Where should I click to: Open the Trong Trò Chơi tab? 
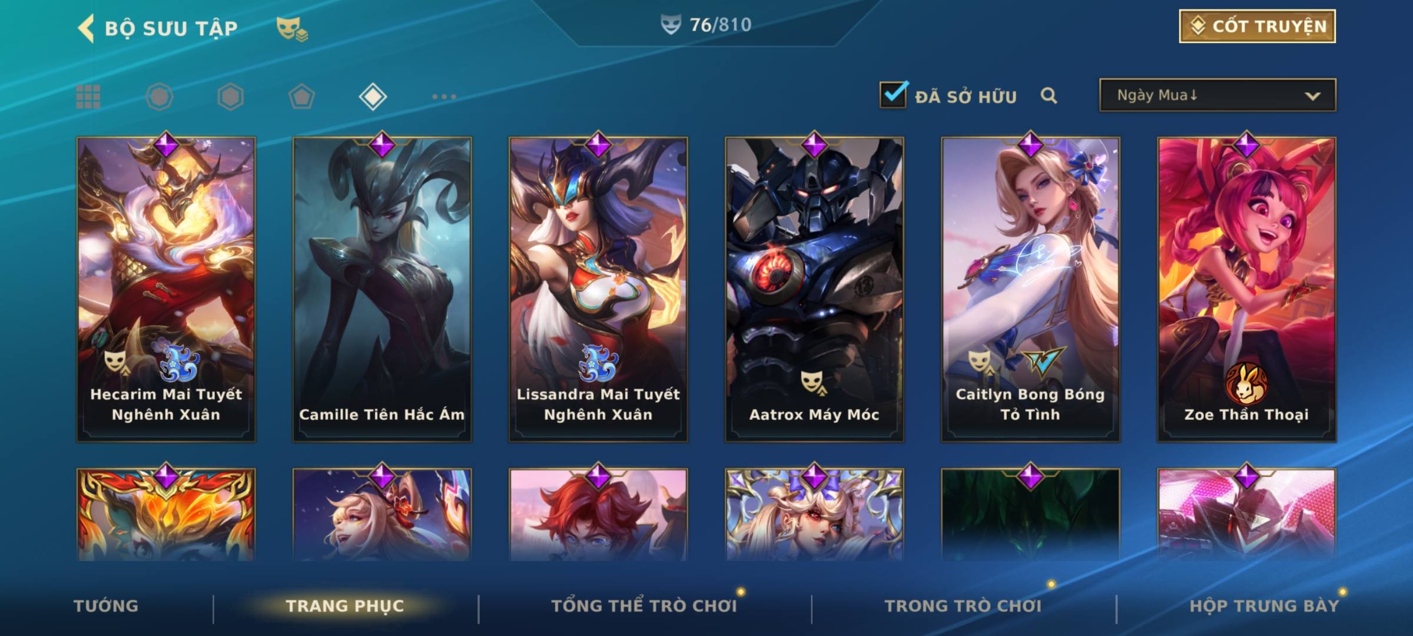pyautogui.click(x=963, y=606)
